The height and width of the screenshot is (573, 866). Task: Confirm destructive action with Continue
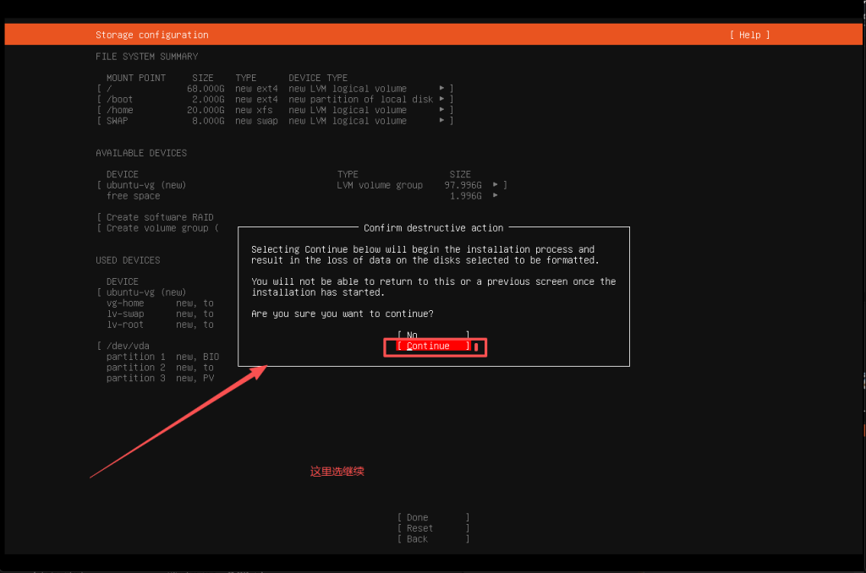click(x=433, y=347)
